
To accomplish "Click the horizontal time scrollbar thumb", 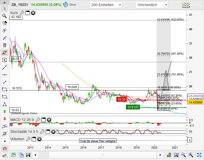I will [x=103, y=155].
